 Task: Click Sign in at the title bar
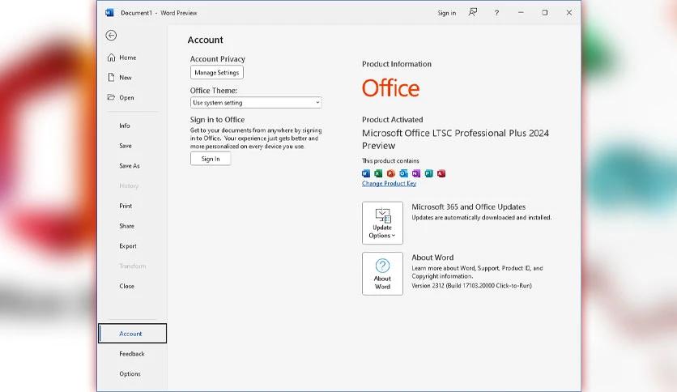point(446,13)
